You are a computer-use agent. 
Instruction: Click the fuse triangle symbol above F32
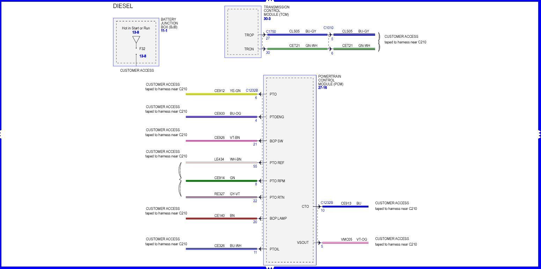coord(136,40)
